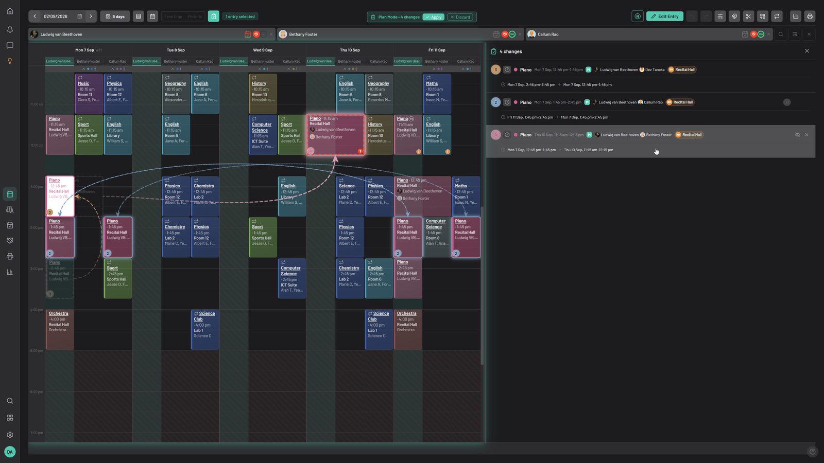
Task: Click the undo arrow in top toolbar
Action: 692,16
